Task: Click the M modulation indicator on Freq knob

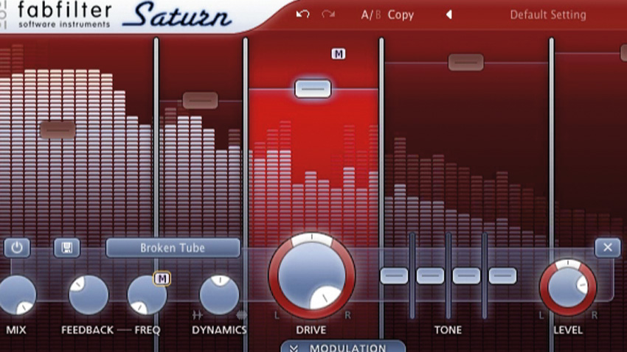Action: [162, 278]
